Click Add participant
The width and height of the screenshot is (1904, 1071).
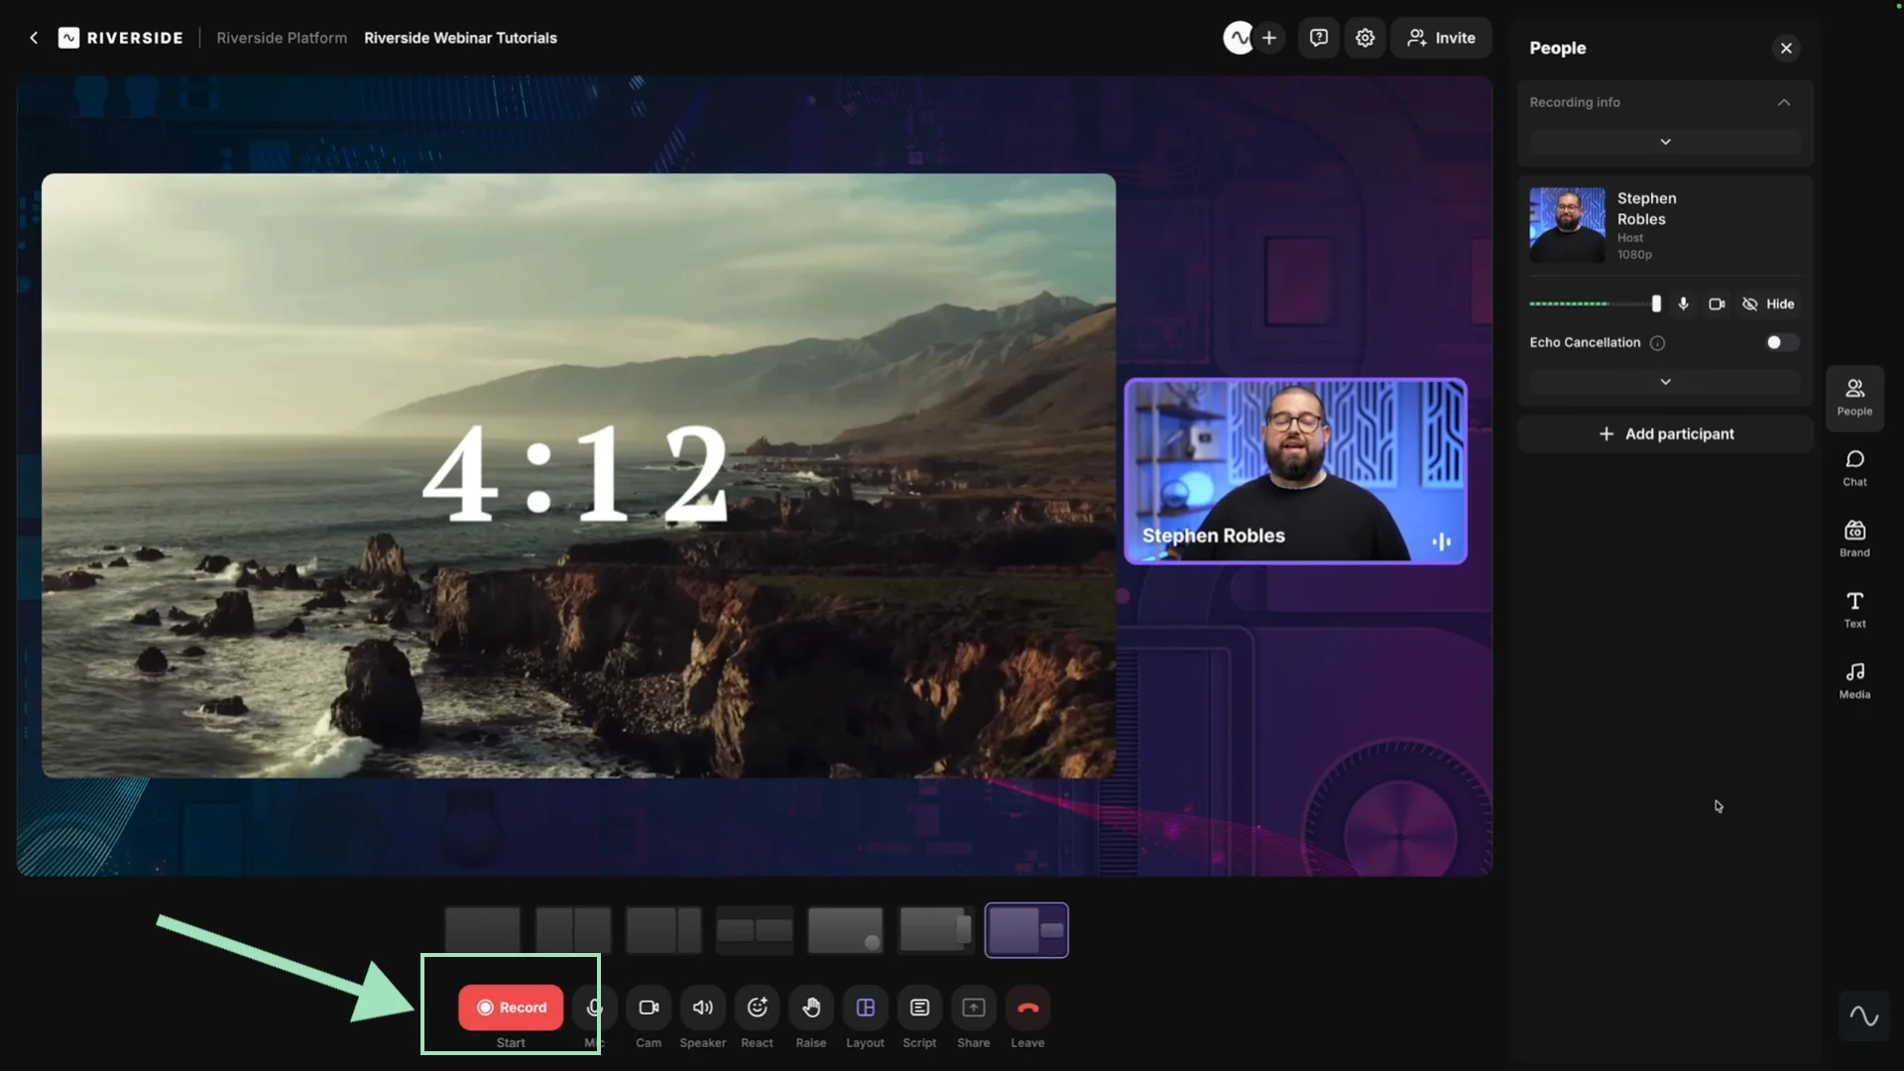[1665, 434]
